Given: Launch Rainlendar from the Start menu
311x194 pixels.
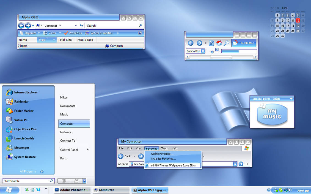Looking at the screenshot, I should [x=21, y=102].
